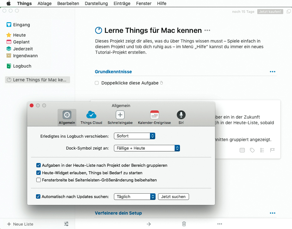Viewport: 292px width, 229px height.
Task: Click the Jetzt kaufen! button
Action: pyautogui.click(x=270, y=12)
